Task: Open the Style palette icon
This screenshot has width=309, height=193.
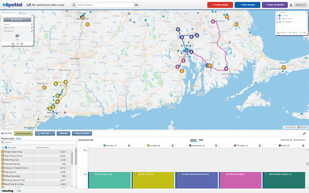Action: 17,36
